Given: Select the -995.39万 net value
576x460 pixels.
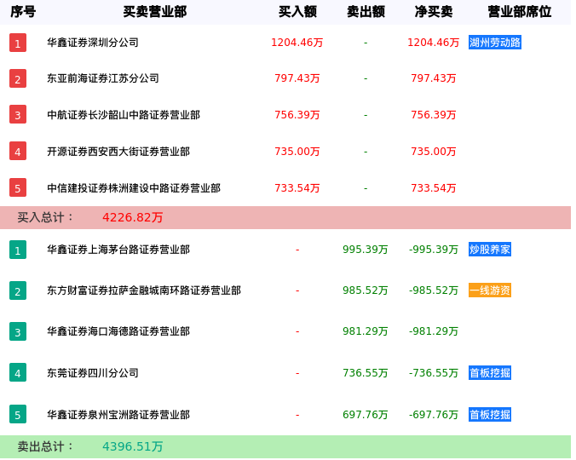Looking at the screenshot, I should pyautogui.click(x=434, y=250).
